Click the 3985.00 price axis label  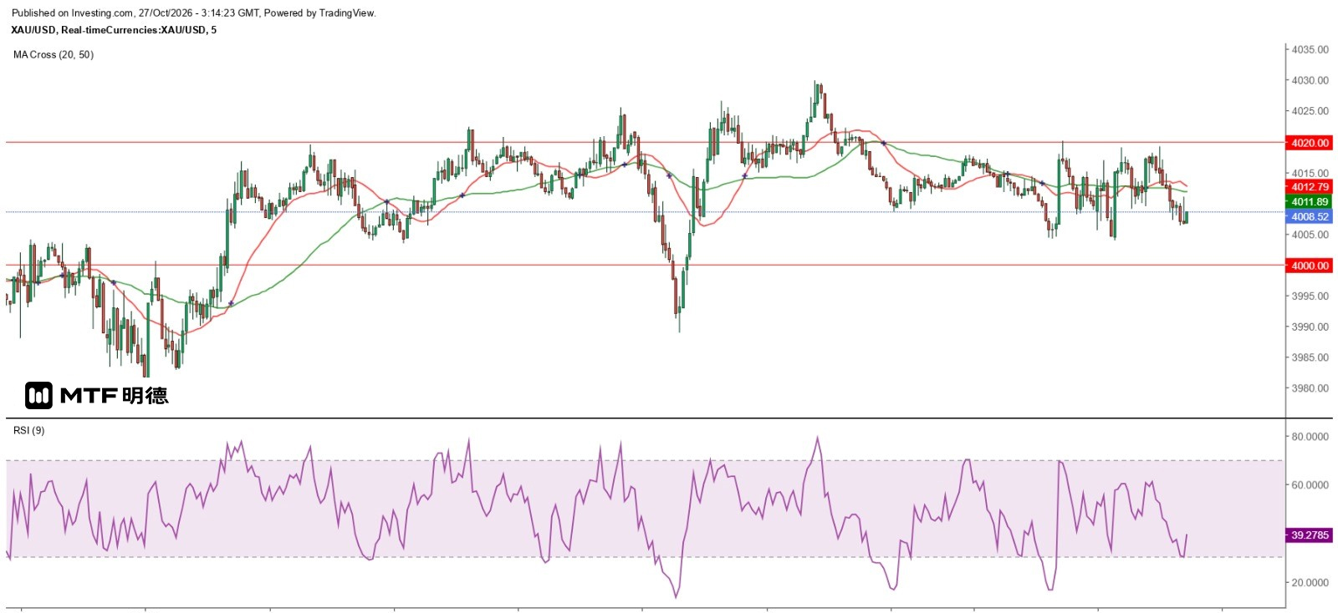1310,357
